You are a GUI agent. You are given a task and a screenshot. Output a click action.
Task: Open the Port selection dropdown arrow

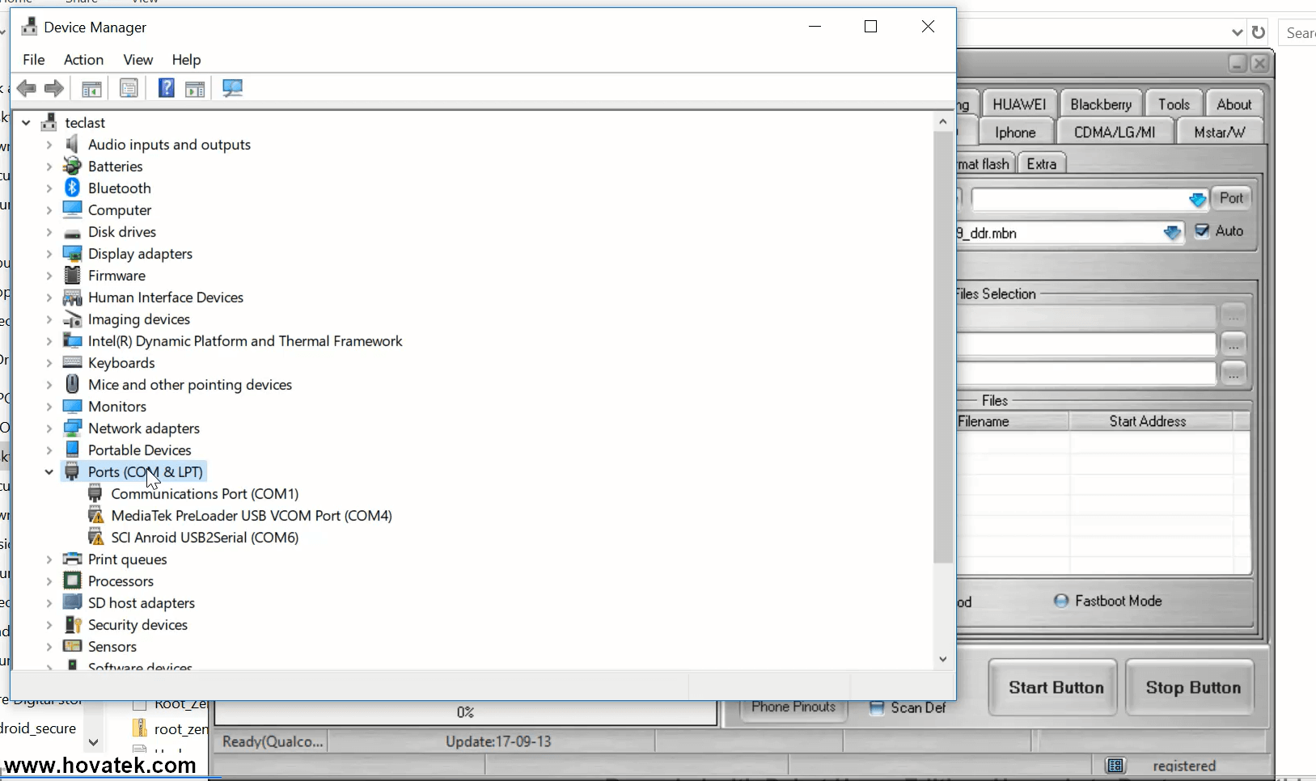click(1196, 200)
